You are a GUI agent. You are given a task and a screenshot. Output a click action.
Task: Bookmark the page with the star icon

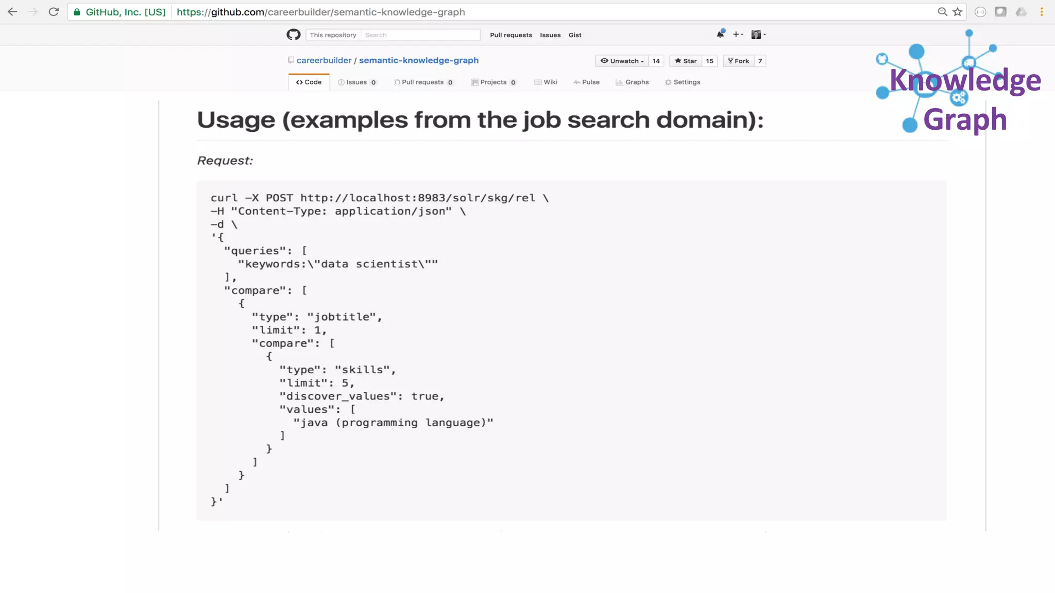[x=958, y=12]
